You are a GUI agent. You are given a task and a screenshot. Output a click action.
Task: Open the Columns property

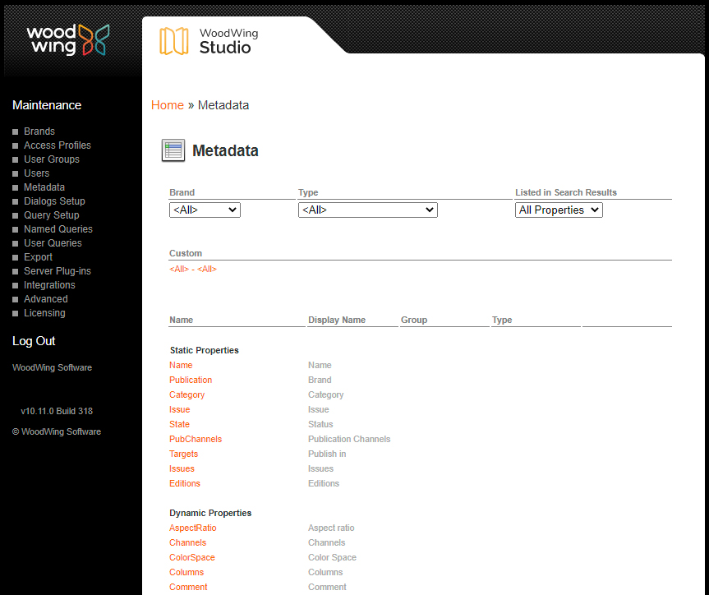186,572
